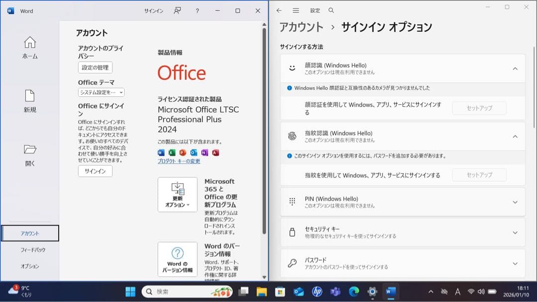Open the Settings hamburger menu

coord(295,10)
